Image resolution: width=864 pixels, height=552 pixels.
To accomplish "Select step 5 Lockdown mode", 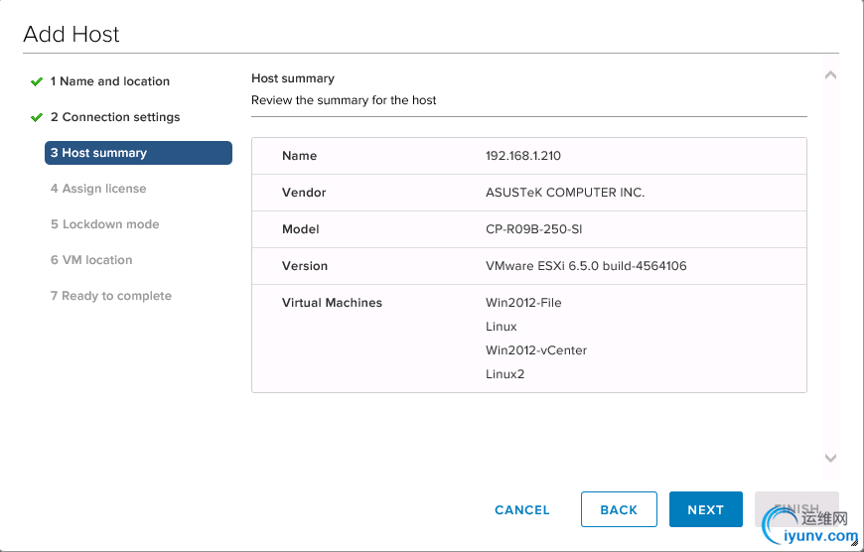I will 104,224.
